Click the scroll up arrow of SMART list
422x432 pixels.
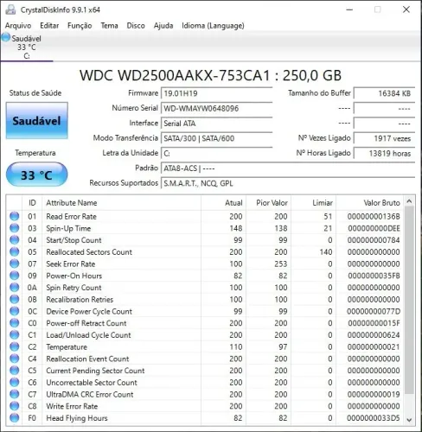point(409,201)
